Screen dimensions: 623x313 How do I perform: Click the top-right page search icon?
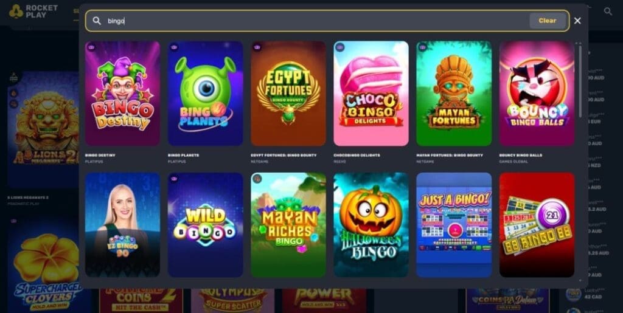tap(608, 12)
